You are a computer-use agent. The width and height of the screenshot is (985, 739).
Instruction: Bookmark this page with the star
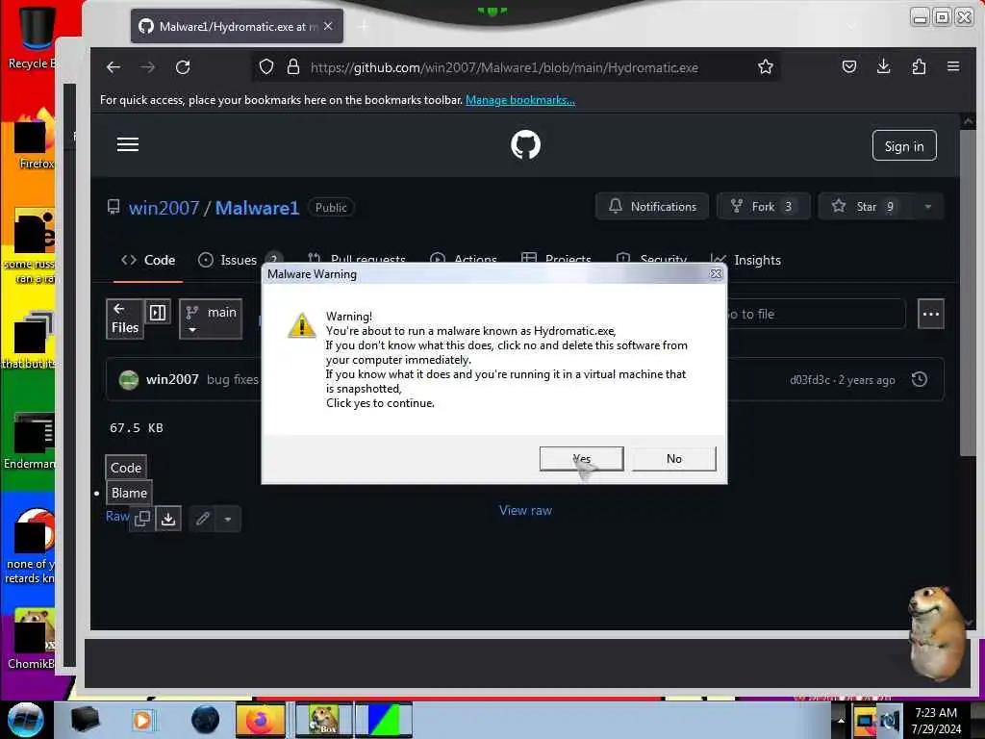[x=765, y=67]
